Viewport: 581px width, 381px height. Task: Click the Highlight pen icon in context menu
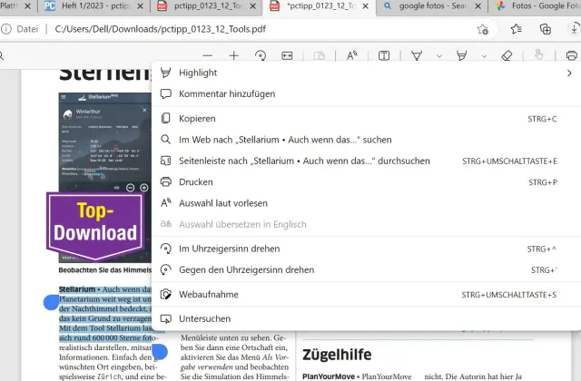[166, 73]
